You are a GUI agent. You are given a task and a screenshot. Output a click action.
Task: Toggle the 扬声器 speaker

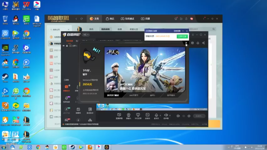(166, 116)
